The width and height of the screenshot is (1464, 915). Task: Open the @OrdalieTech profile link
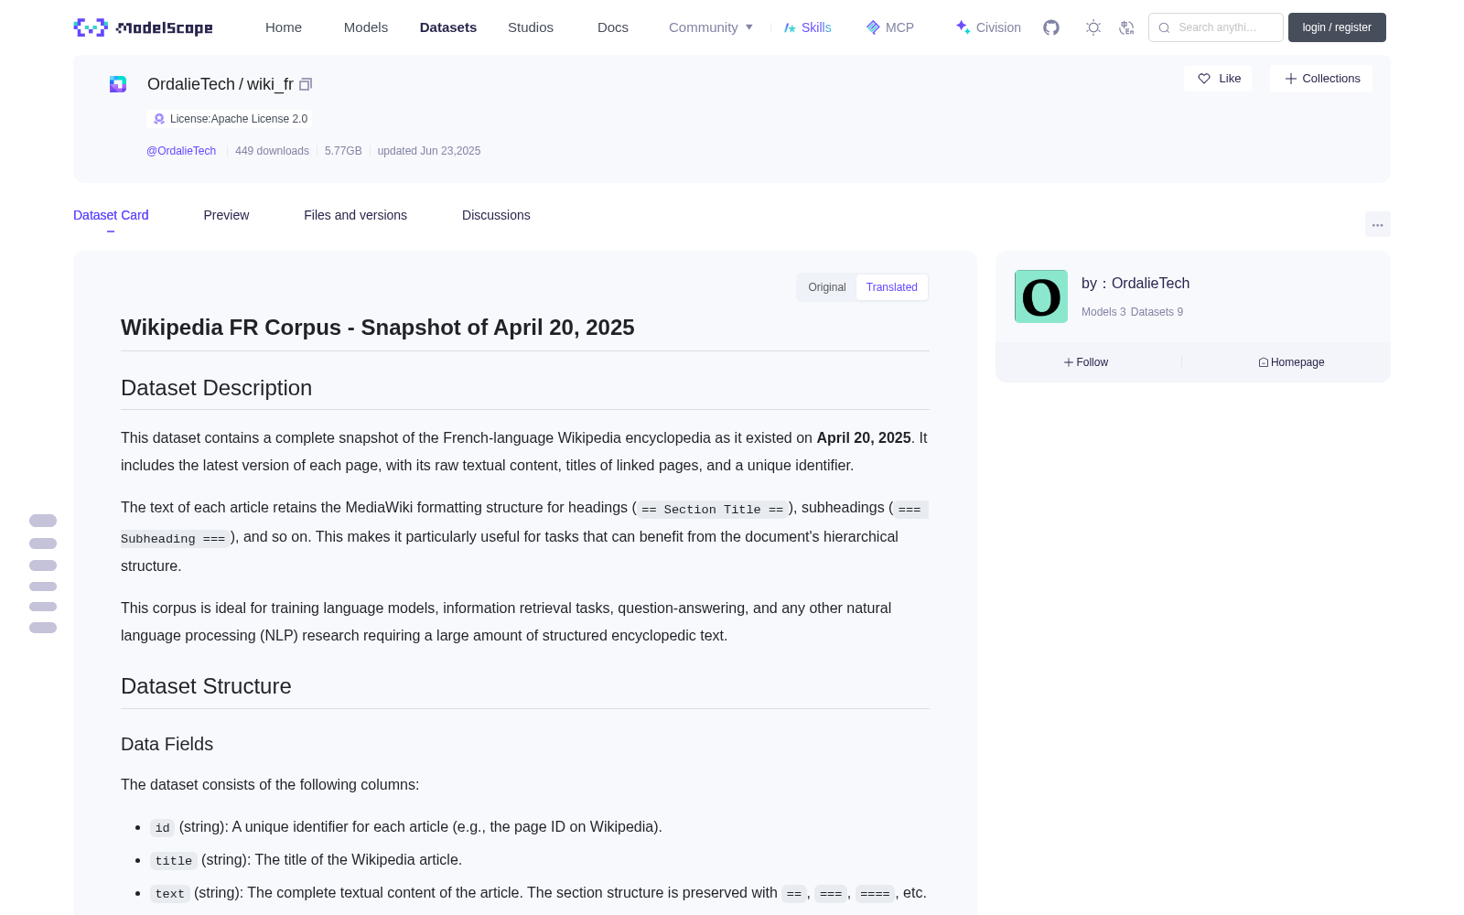click(181, 151)
